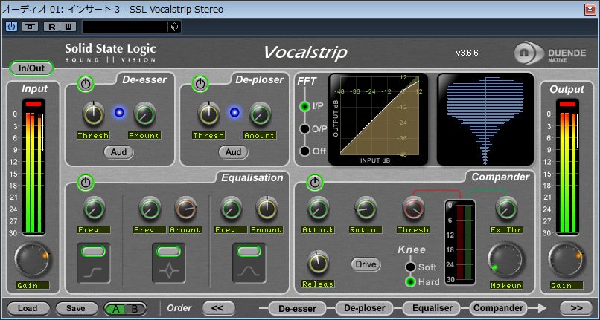Click the Compander Ratio knob
This screenshot has width=600, height=320.
coord(366,208)
